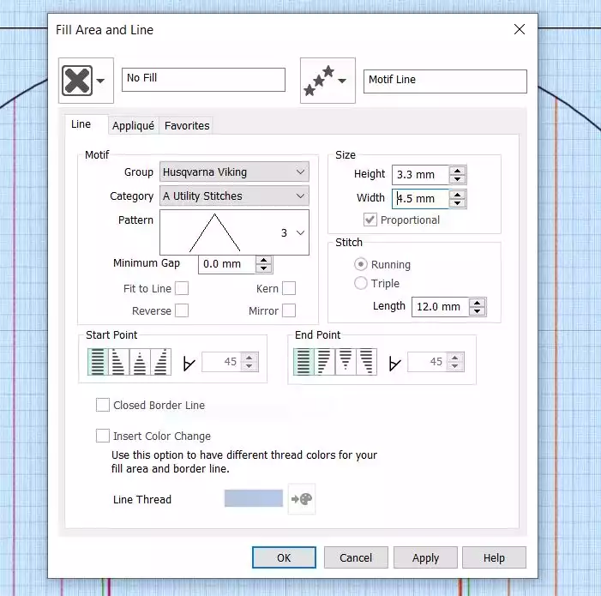
Task: Click the Start Point angle icon
Action: 189,364
